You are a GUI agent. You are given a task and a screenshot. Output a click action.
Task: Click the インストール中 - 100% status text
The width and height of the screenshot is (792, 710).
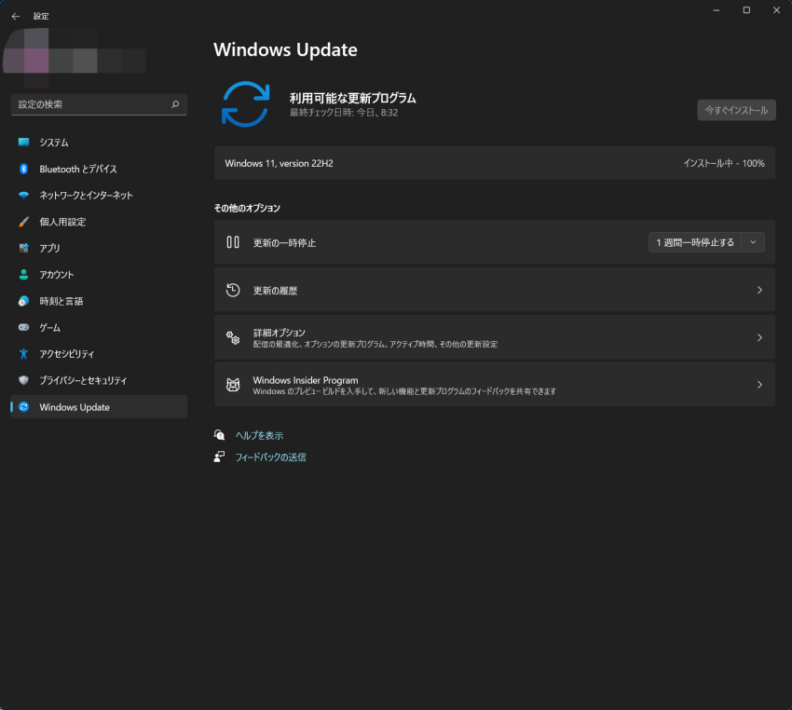[724, 163]
